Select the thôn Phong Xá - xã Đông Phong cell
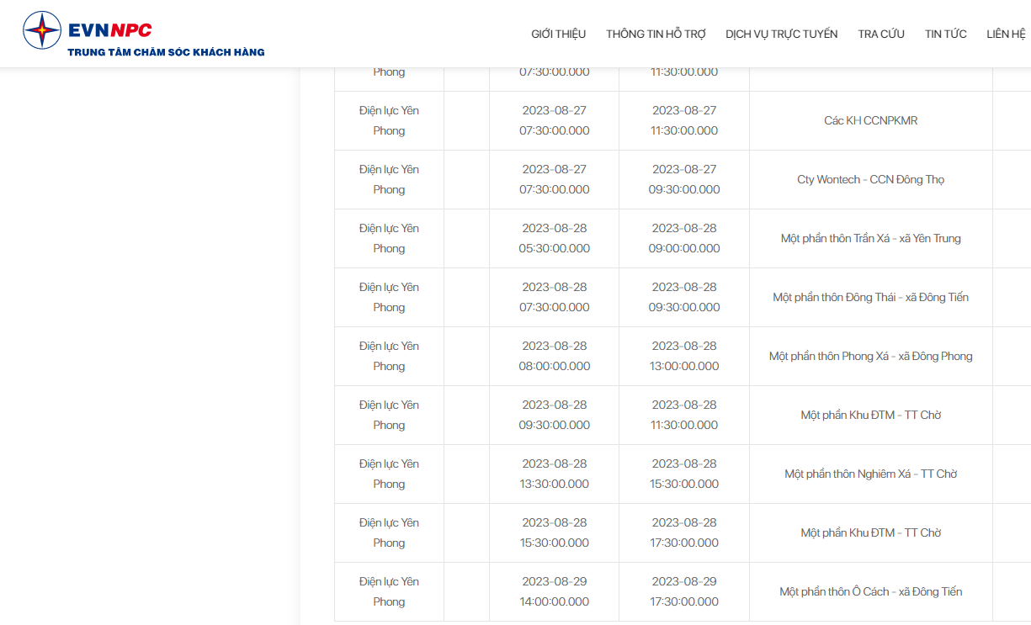1031x625 pixels. [x=871, y=357]
